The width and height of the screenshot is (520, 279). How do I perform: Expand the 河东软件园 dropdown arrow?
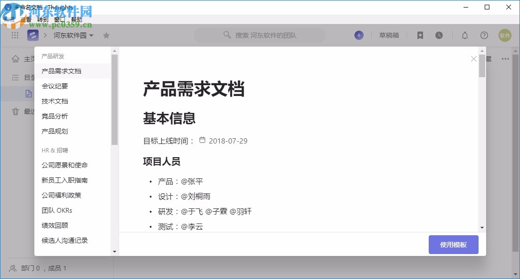[x=92, y=35]
